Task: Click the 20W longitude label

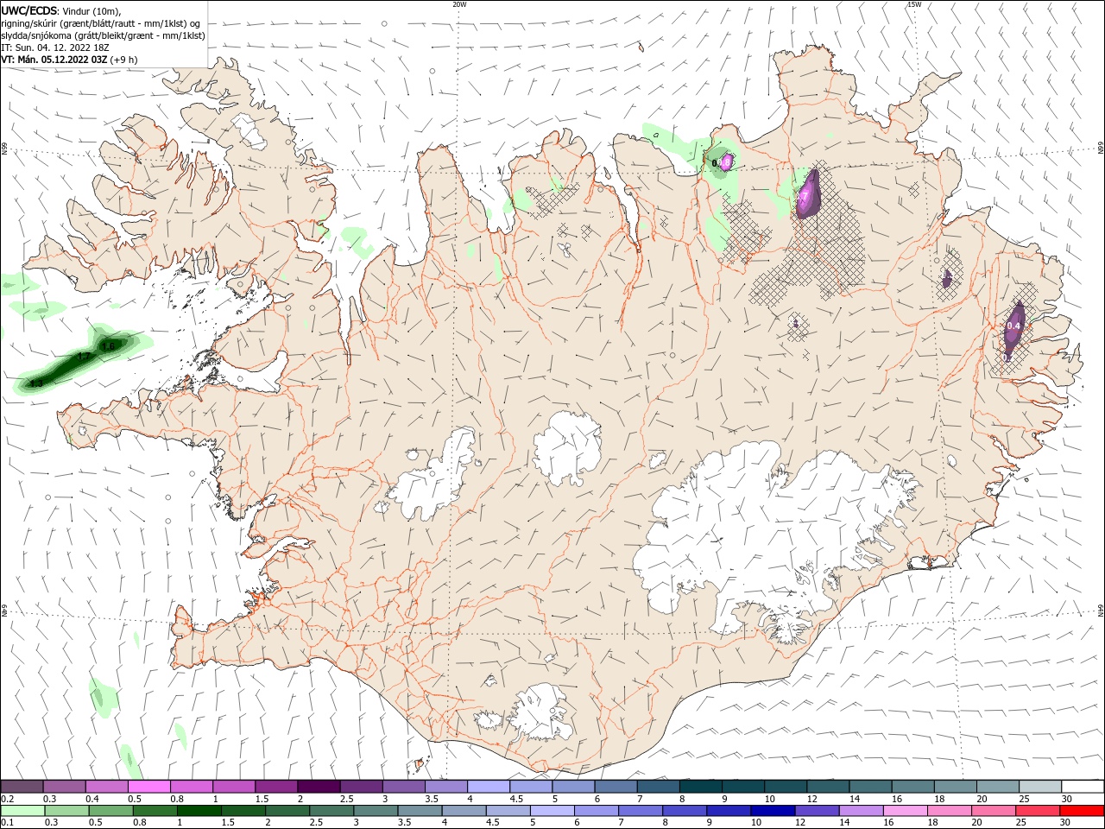Action: click(x=460, y=4)
